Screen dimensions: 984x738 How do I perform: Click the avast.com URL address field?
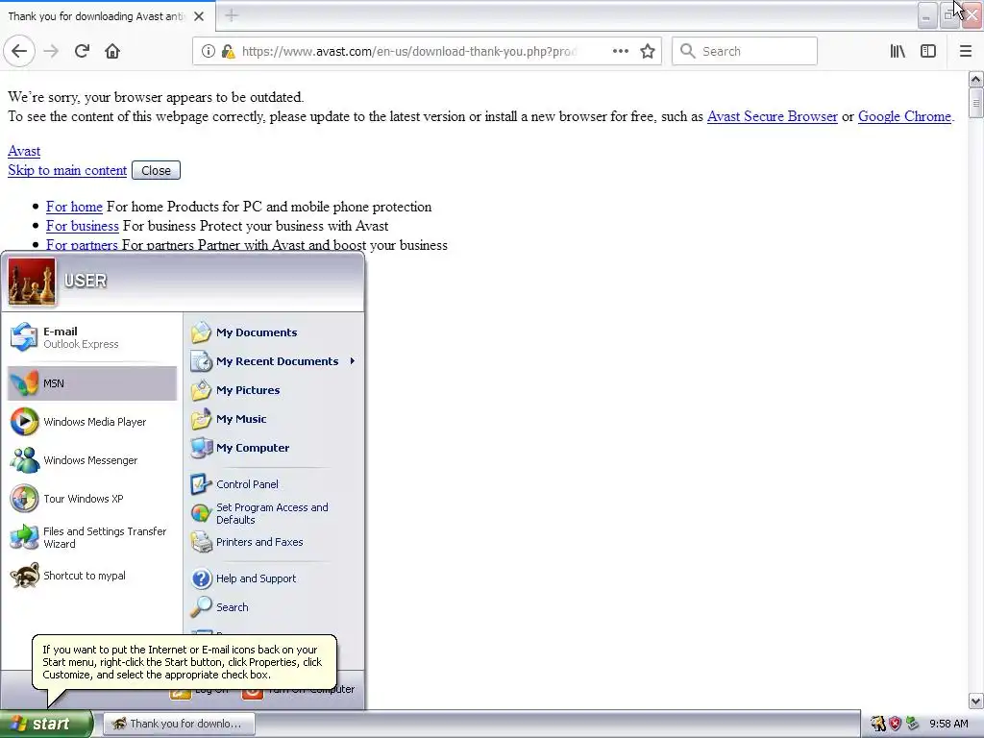[408, 52]
